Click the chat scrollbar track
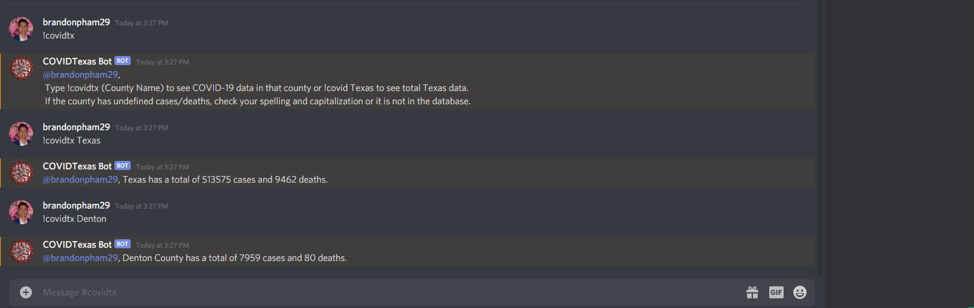 [x=820, y=139]
